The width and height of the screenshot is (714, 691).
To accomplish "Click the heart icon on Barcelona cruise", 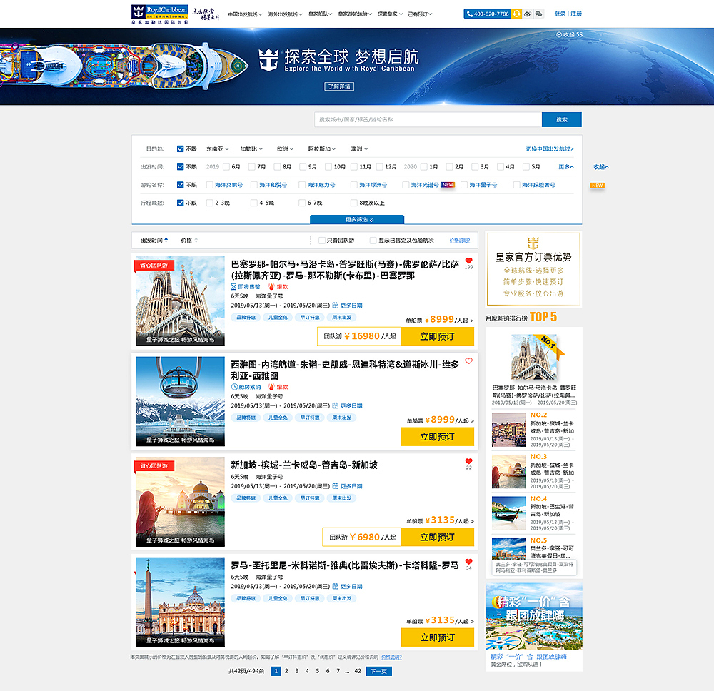I will pos(468,261).
